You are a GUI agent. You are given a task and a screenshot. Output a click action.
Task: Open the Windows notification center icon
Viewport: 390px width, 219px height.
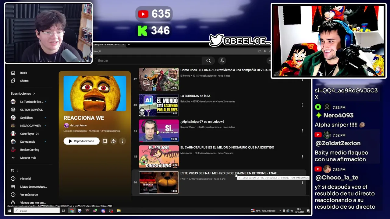coord(308,210)
